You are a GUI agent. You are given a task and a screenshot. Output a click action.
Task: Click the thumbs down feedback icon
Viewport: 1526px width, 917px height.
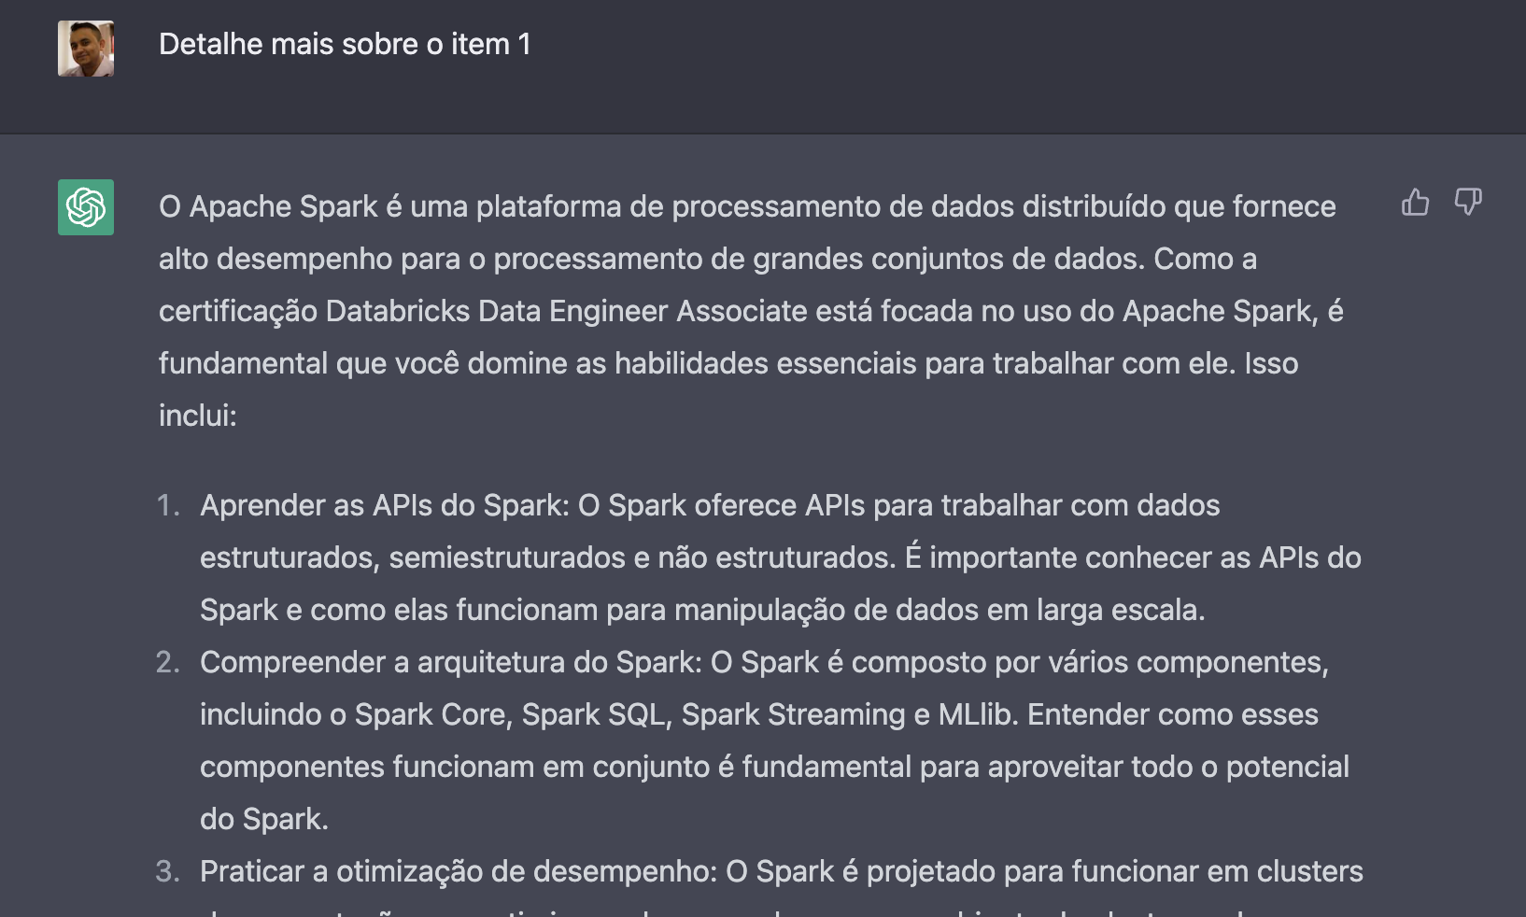[x=1468, y=202]
